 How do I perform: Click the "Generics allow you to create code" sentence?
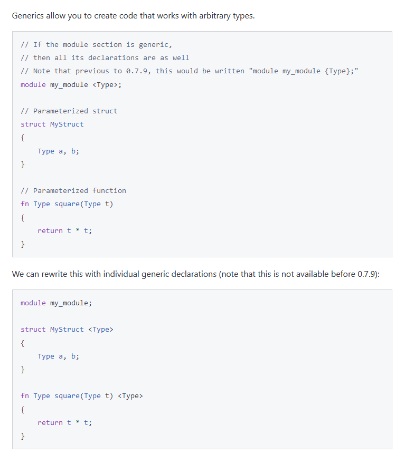point(133,16)
